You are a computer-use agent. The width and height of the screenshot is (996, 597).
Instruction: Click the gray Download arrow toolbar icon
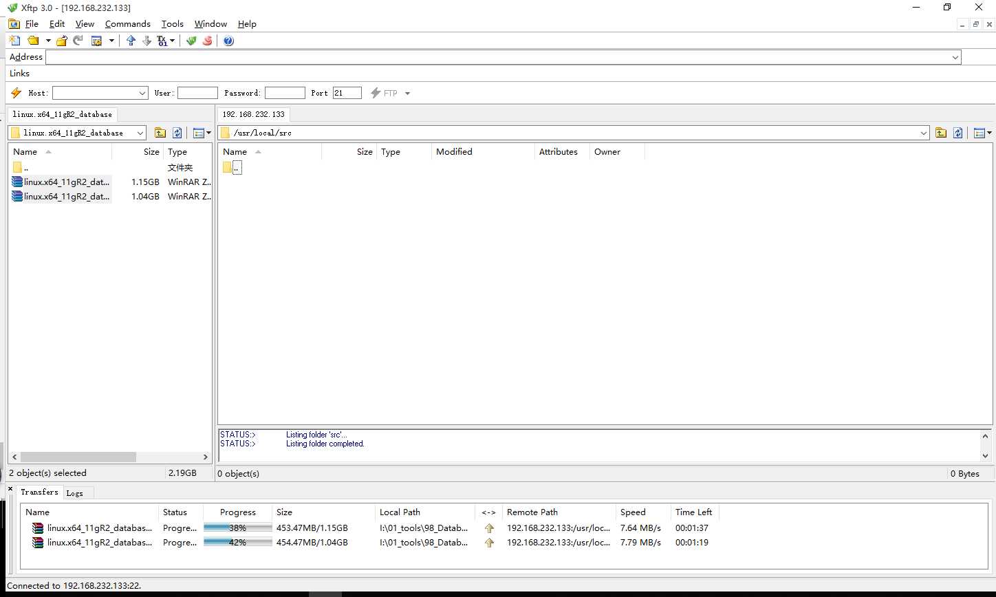pos(146,41)
